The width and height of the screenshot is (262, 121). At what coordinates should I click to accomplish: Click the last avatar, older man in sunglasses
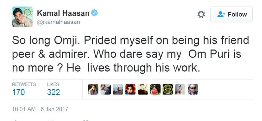193,90
